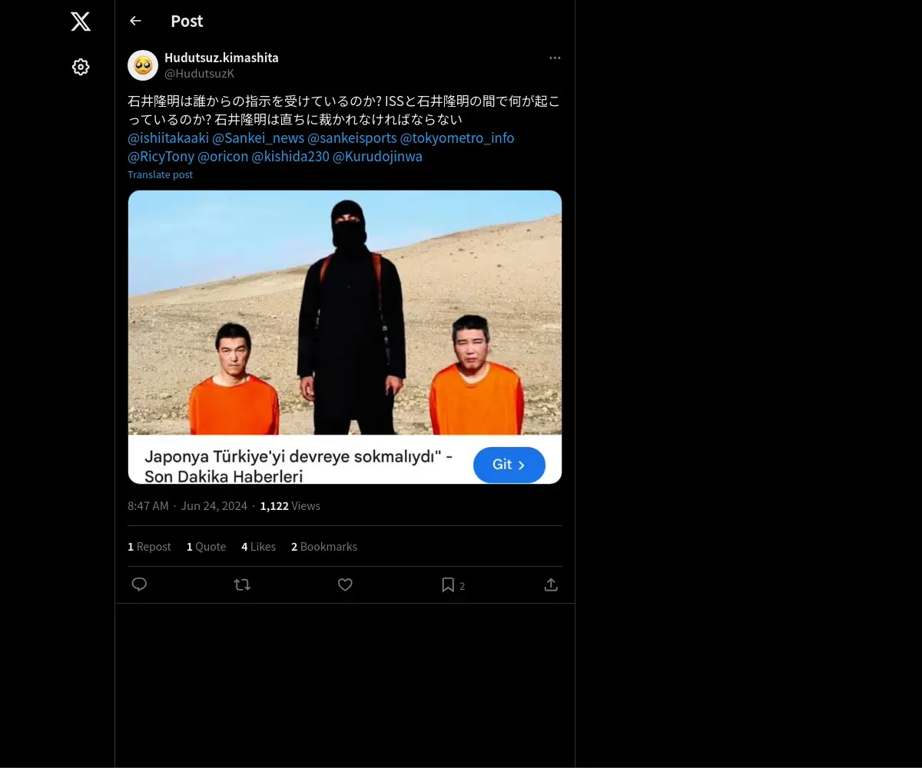Toggle the bookmark icon on the post
The image size is (922, 768).
pos(448,584)
